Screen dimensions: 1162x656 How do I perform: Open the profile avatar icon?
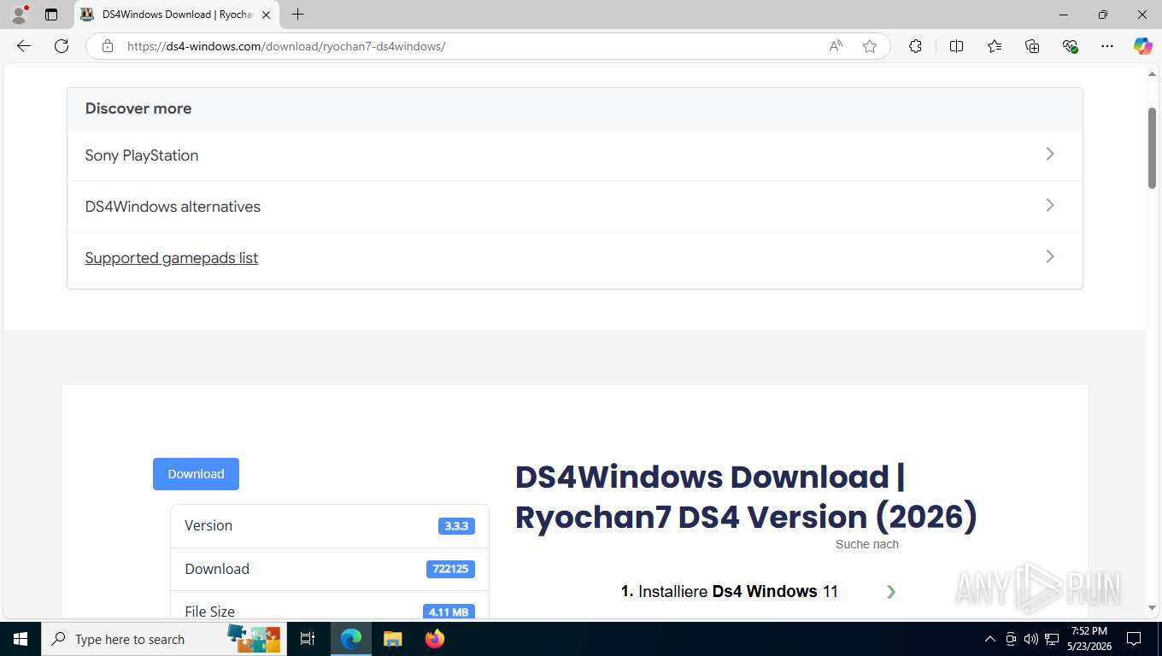19,15
